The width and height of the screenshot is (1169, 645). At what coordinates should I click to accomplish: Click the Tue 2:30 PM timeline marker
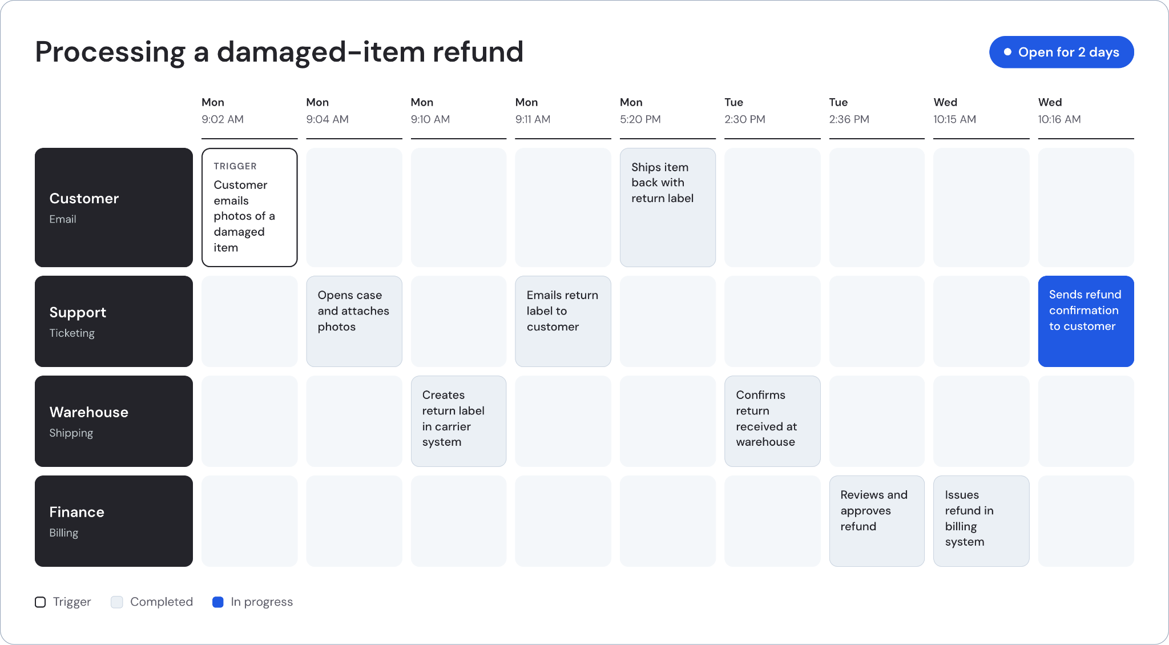[x=772, y=111]
